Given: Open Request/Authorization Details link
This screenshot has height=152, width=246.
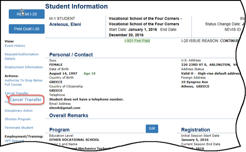Looking at the screenshot, I should click(21, 56).
